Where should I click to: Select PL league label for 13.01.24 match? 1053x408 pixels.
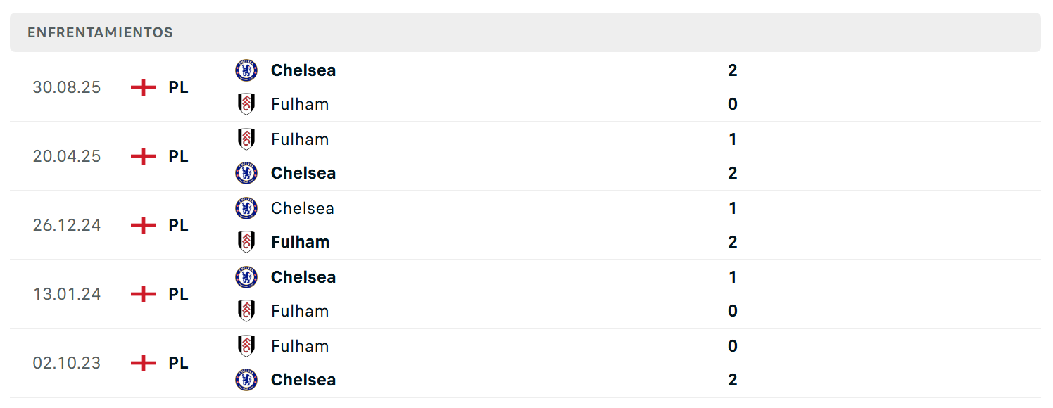(179, 294)
